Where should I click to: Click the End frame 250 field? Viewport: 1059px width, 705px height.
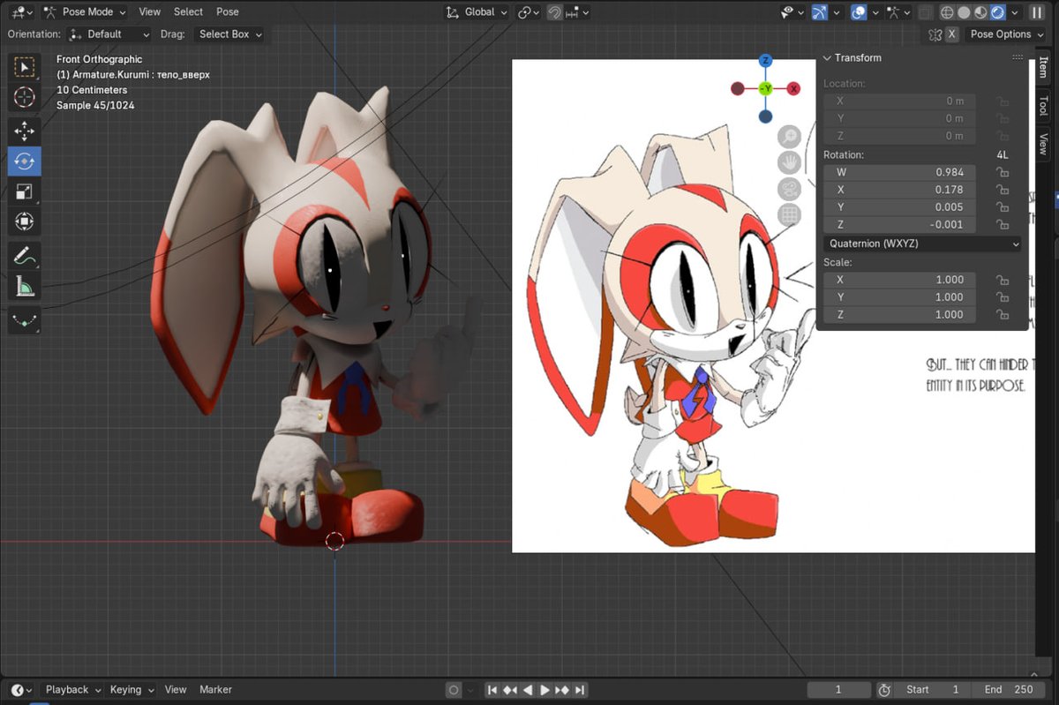click(1008, 690)
